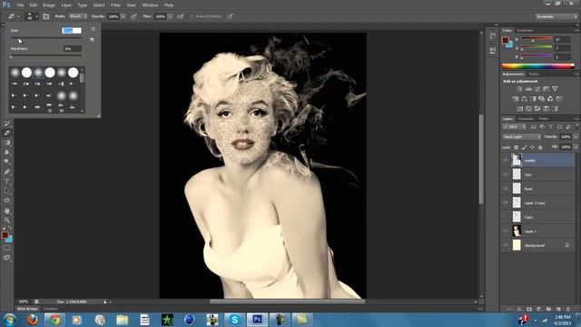581x327 pixels.
Task: Open the Window menu
Action: point(150,5)
